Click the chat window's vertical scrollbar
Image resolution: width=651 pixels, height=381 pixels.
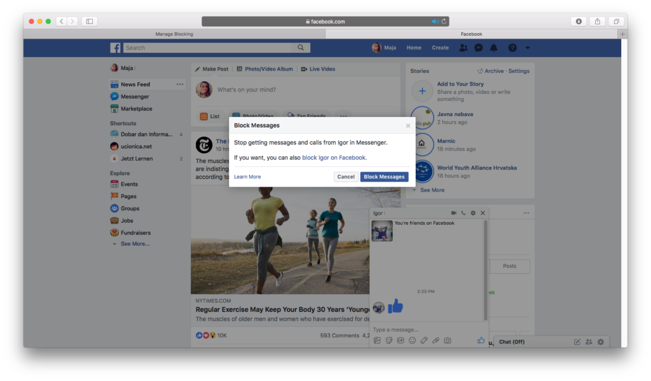click(x=486, y=267)
